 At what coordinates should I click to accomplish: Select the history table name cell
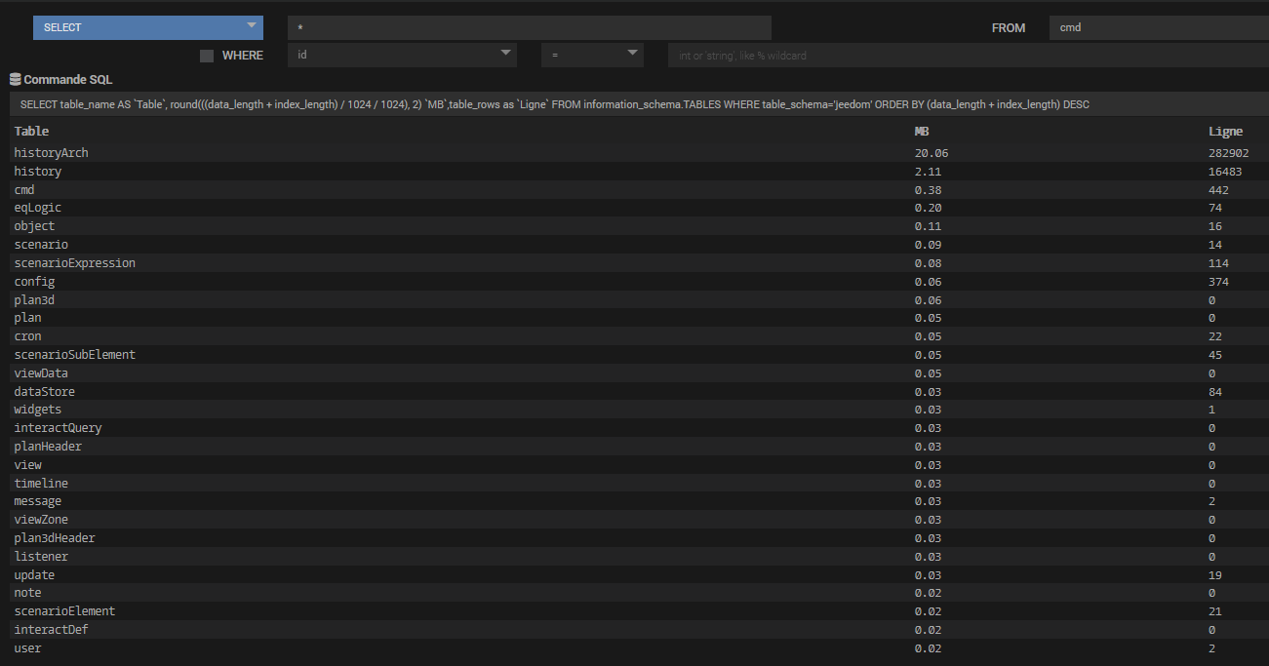click(x=37, y=172)
